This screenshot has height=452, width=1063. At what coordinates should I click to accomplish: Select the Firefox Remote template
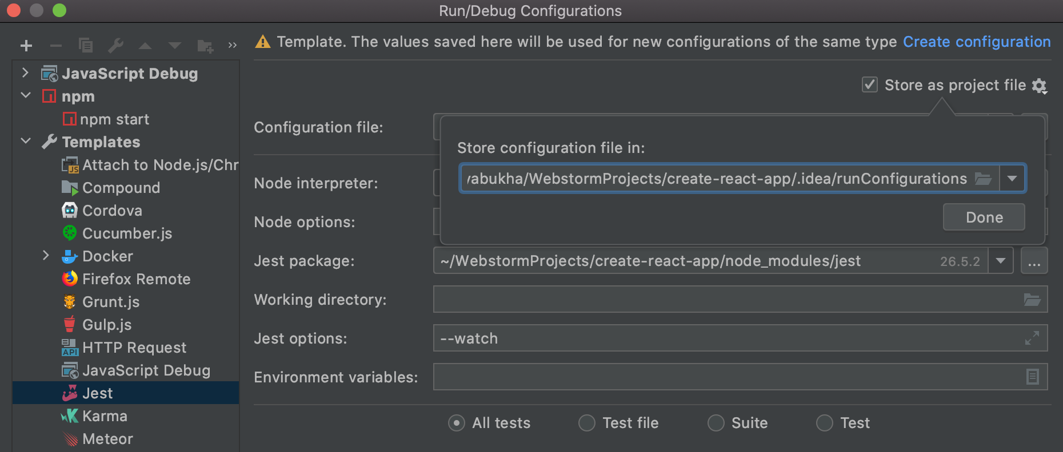click(x=126, y=279)
